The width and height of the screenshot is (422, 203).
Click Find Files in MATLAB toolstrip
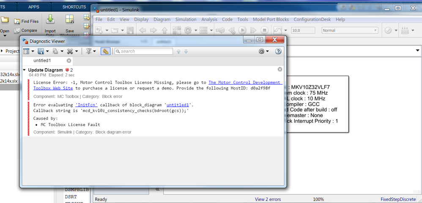(x=26, y=21)
